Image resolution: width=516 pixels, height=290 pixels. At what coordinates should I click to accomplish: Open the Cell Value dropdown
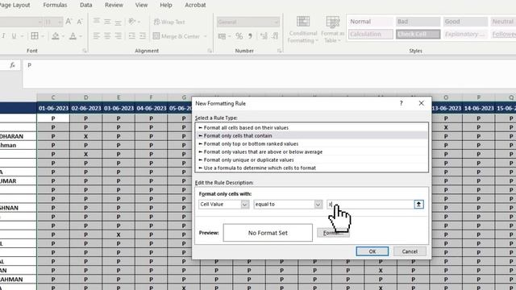pyautogui.click(x=244, y=205)
